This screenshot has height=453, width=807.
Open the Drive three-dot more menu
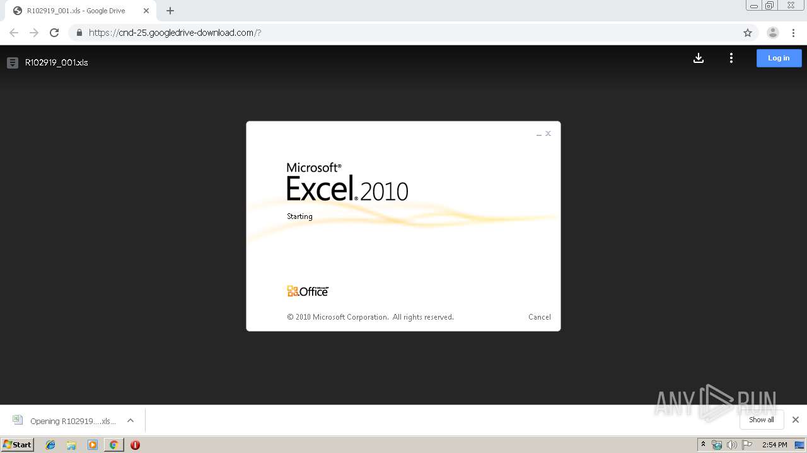pos(731,58)
